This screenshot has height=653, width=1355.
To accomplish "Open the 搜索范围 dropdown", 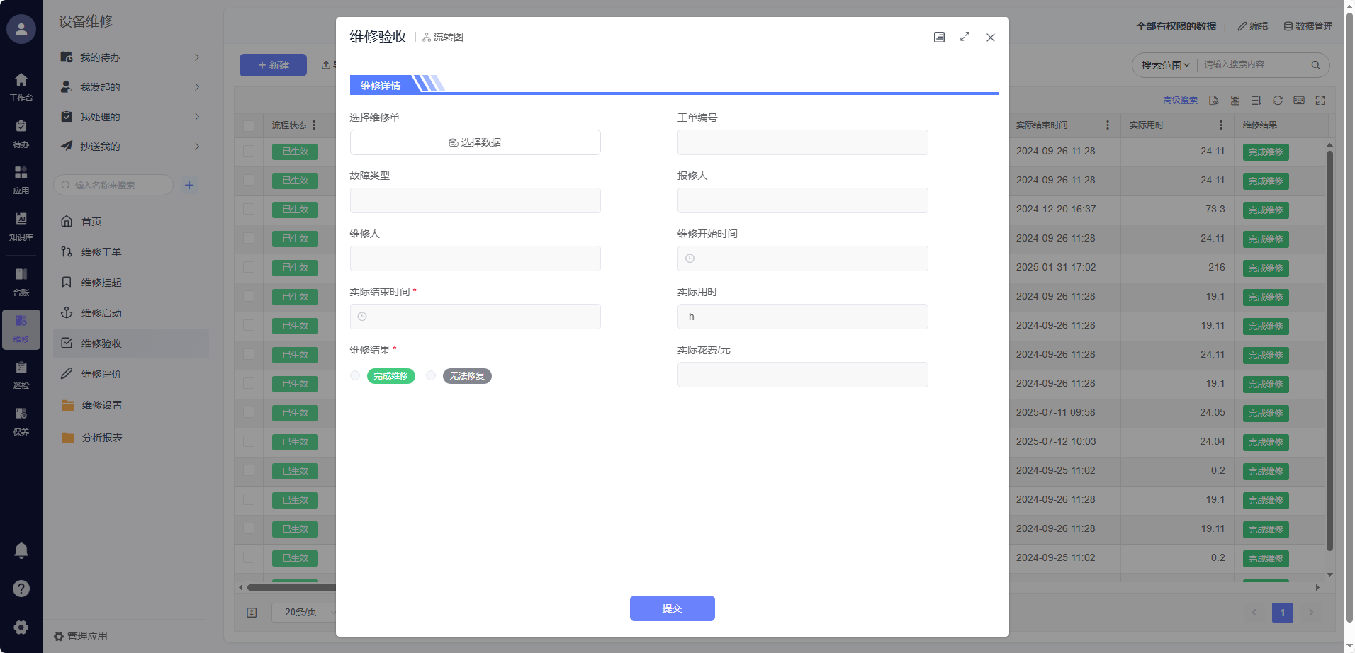I will 1164,65.
